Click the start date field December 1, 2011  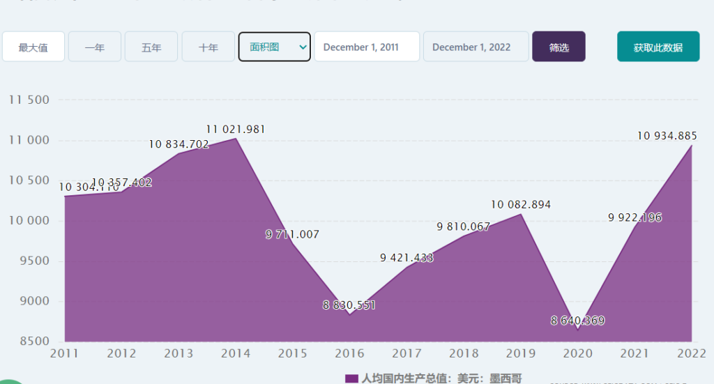coord(367,47)
